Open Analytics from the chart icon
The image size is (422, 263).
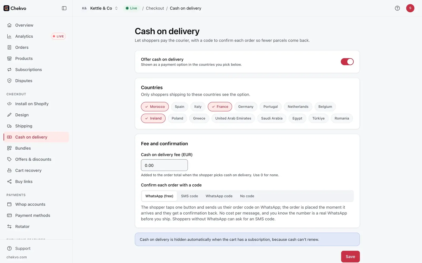(x=9, y=36)
